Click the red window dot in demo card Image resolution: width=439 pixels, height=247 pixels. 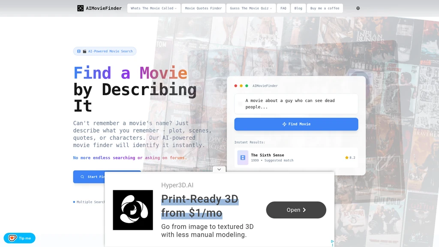(x=236, y=86)
